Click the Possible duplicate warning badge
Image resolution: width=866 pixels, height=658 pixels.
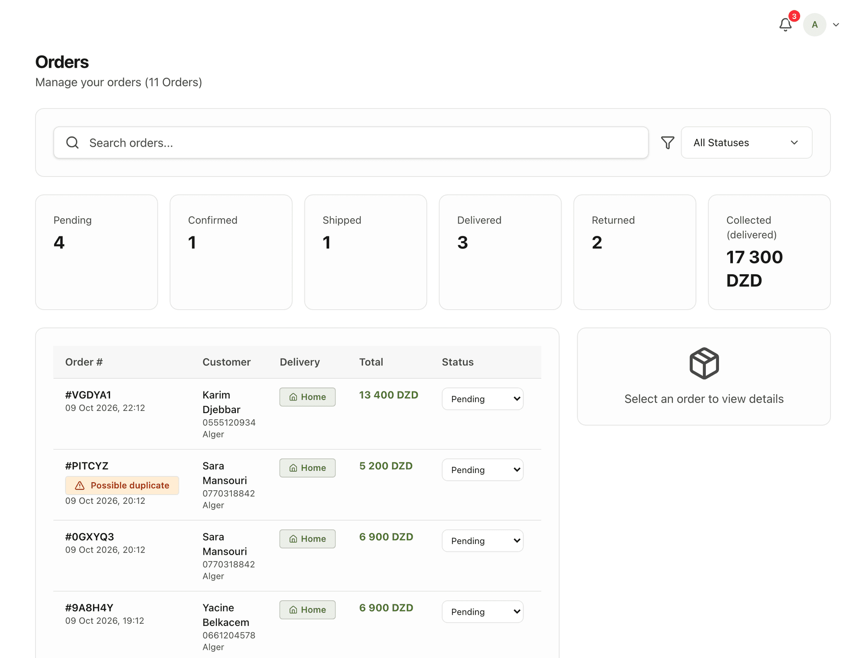tap(122, 485)
